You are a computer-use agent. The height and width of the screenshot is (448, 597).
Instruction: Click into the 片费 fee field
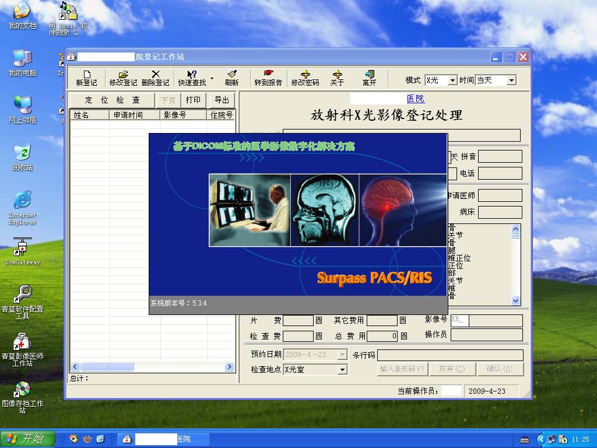click(x=298, y=320)
